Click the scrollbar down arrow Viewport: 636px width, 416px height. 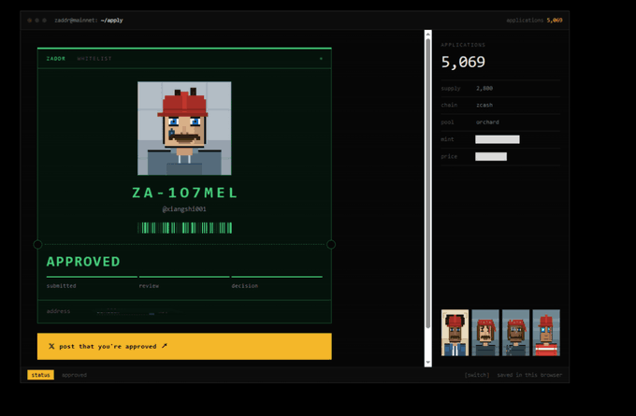(x=428, y=363)
